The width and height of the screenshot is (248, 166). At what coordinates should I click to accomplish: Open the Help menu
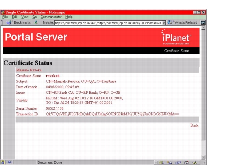pyautogui.click(x=69, y=17)
